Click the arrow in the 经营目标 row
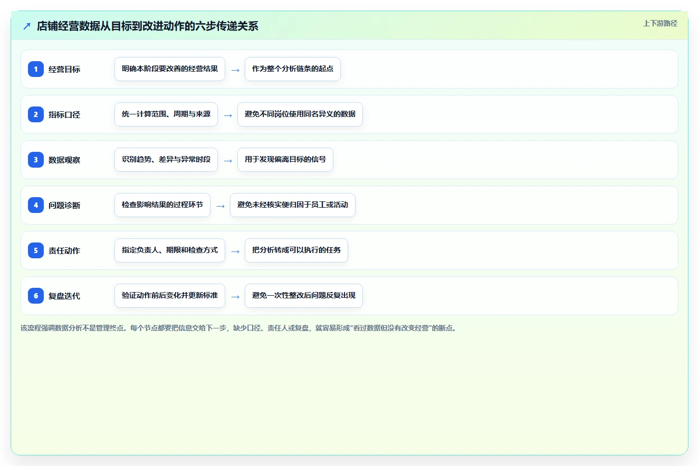The image size is (699, 466). coord(235,70)
